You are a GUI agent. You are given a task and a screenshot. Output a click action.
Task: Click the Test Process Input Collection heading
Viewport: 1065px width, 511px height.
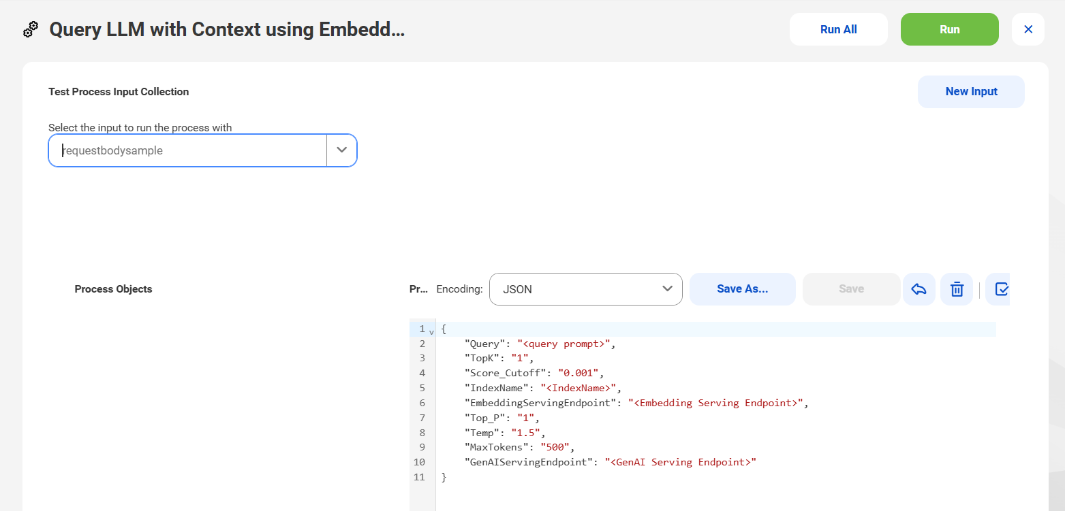(x=119, y=92)
